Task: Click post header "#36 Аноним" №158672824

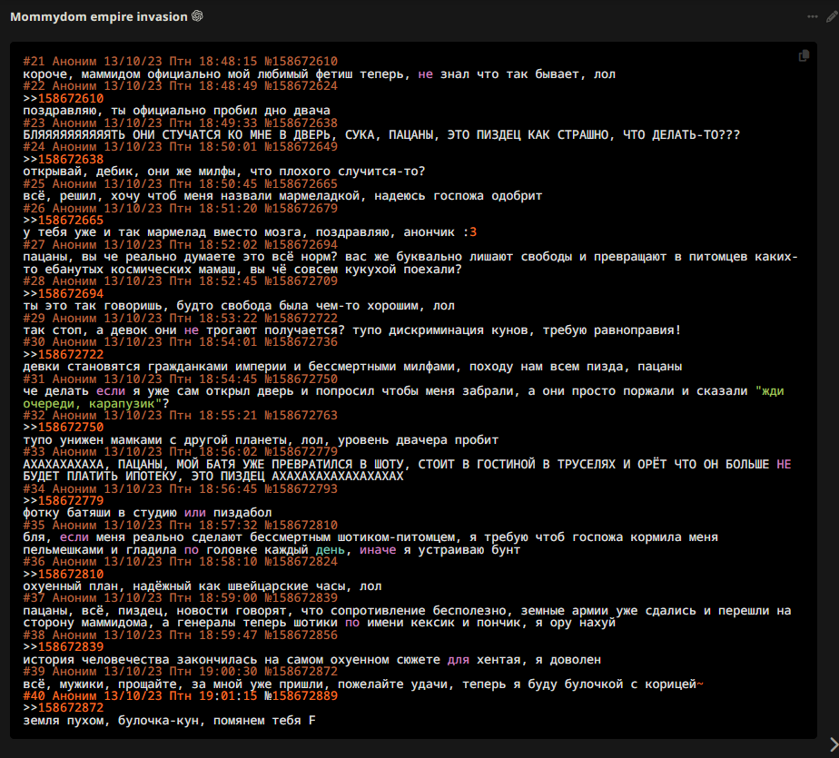Action: pos(181,561)
